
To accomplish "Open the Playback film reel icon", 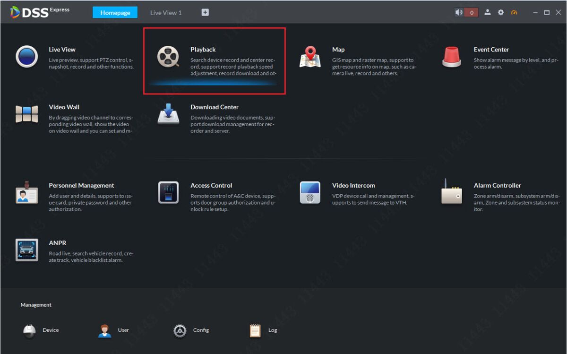I will coord(168,57).
